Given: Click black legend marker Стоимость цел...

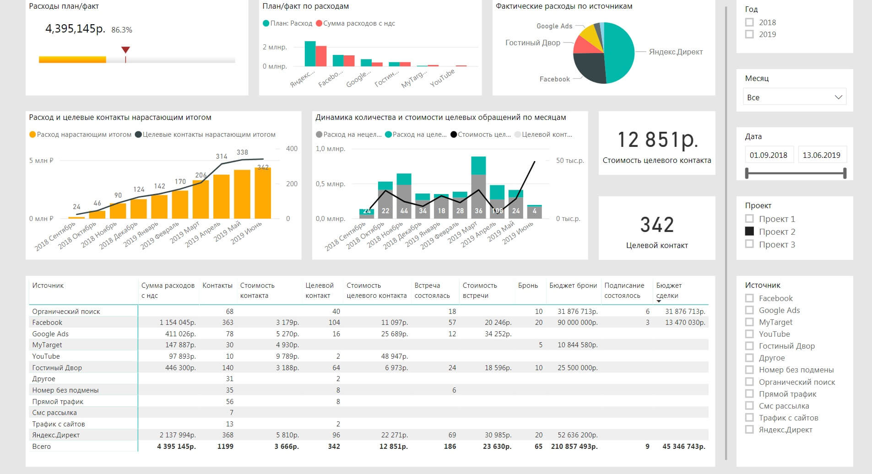Looking at the screenshot, I should (454, 135).
